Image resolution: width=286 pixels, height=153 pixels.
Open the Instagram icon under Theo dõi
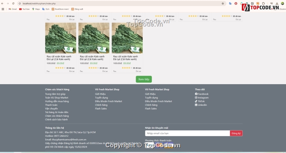196,98
